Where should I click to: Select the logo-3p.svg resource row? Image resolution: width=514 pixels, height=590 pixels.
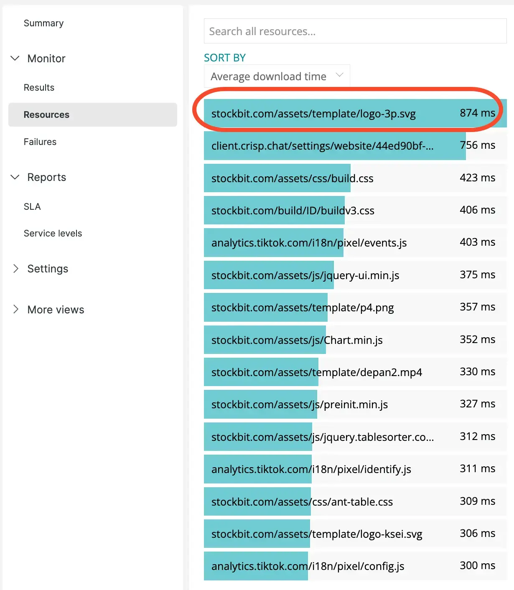(x=313, y=114)
